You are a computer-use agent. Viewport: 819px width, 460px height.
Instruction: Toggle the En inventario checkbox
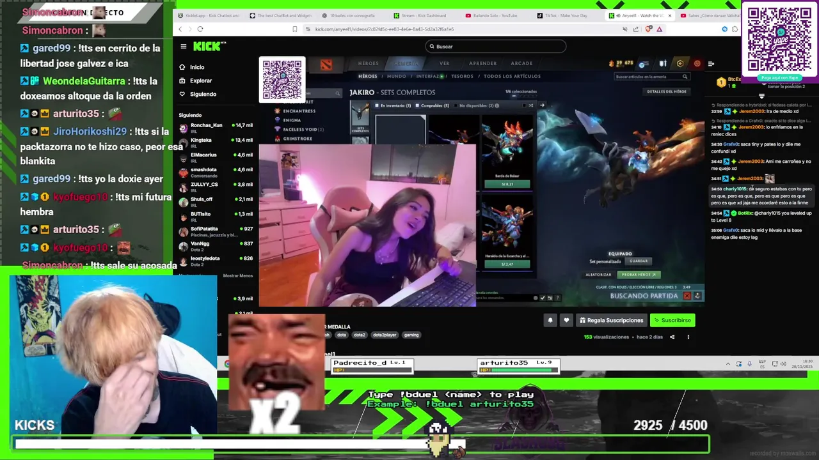(377, 105)
